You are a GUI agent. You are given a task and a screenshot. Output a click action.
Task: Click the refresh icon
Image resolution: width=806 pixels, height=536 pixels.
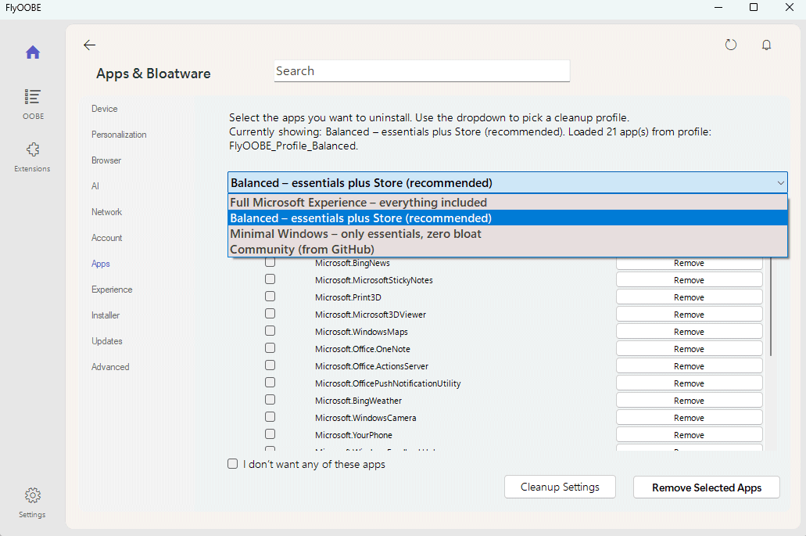pos(731,45)
